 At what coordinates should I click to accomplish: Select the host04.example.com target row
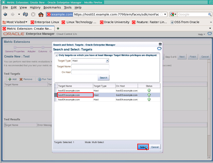coord(107,99)
